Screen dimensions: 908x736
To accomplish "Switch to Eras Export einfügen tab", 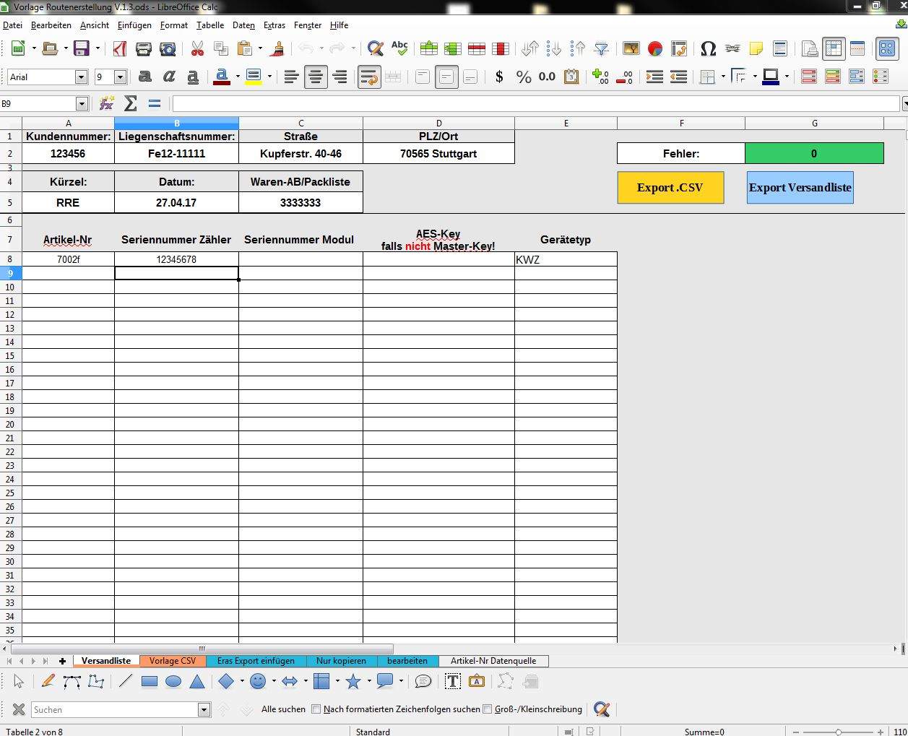I will 256,661.
